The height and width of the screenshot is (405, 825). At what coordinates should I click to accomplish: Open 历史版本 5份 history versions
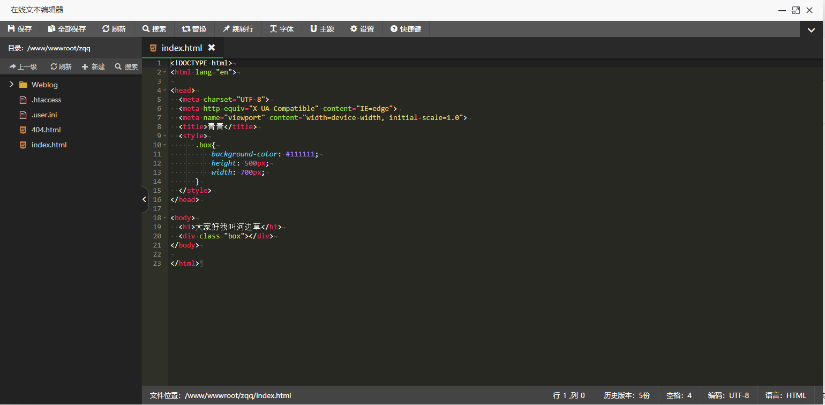[626, 395]
